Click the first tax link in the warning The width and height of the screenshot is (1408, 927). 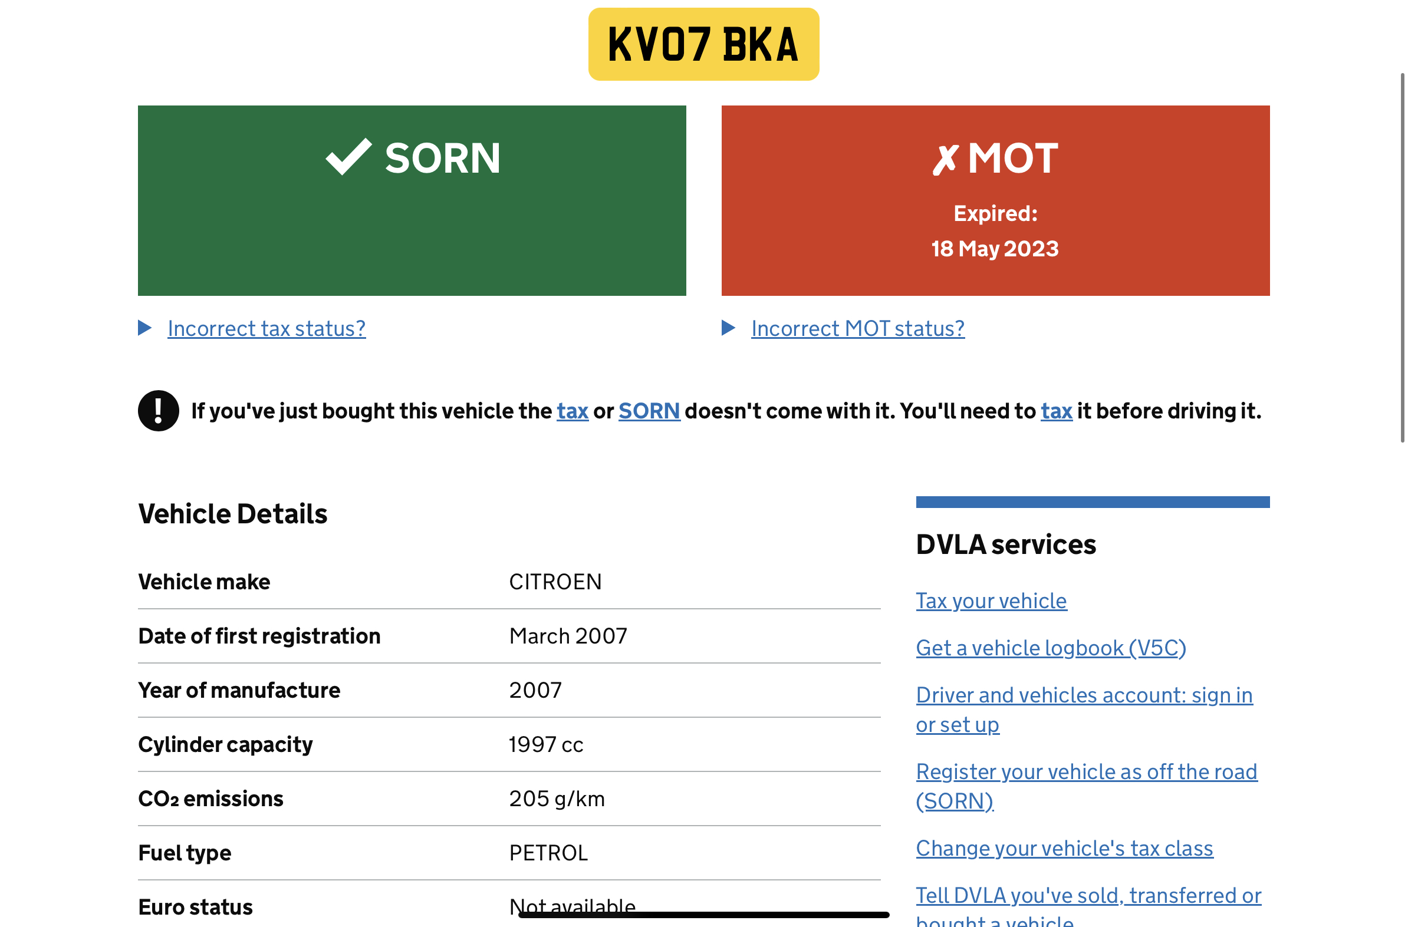tap(572, 411)
